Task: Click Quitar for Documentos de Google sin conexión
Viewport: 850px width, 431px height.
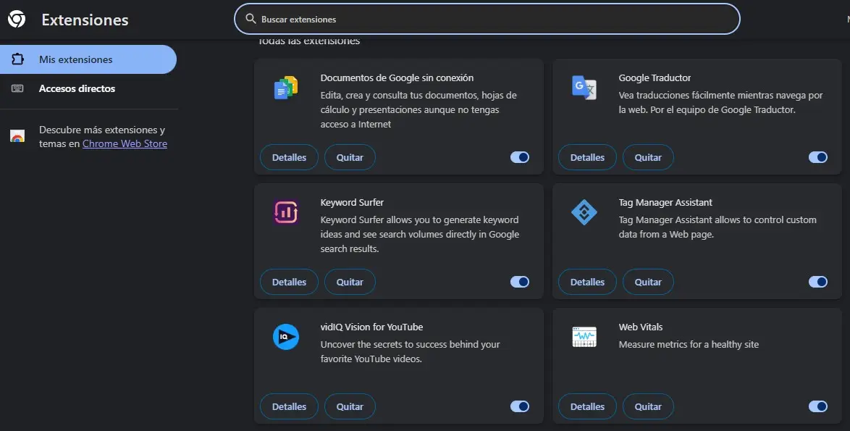Action: pos(350,157)
